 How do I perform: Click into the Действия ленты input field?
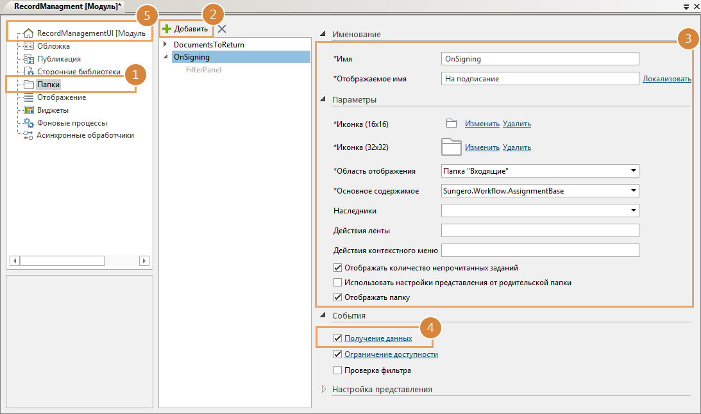pyautogui.click(x=540, y=231)
